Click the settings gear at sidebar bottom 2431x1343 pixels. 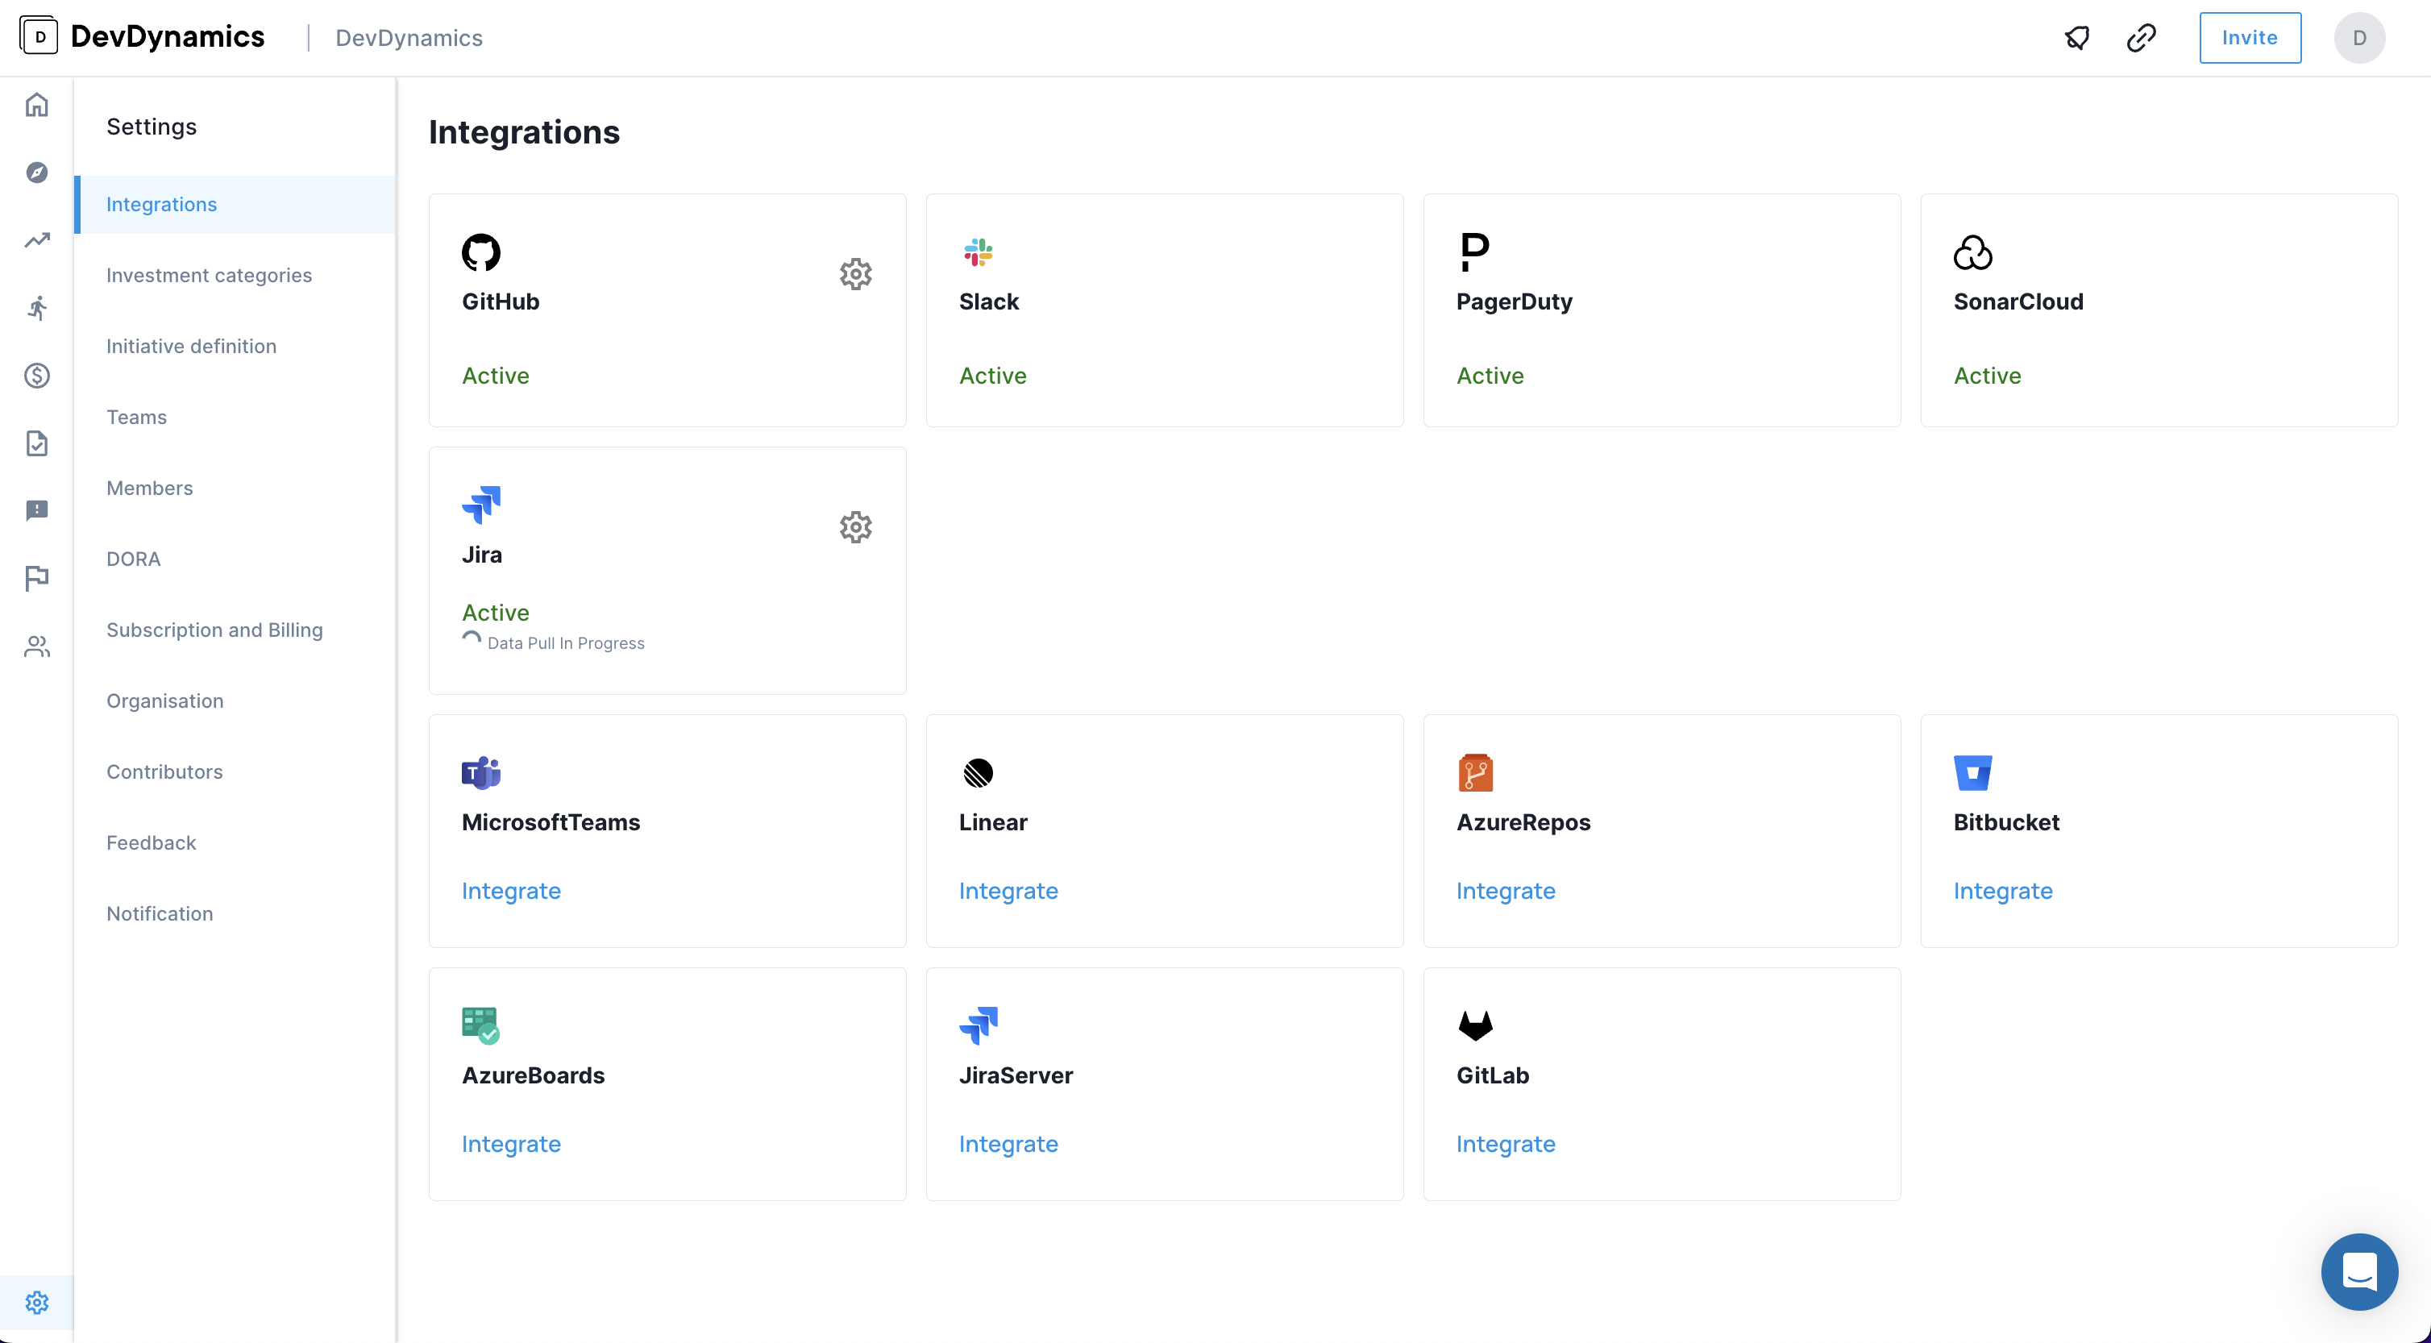(37, 1303)
